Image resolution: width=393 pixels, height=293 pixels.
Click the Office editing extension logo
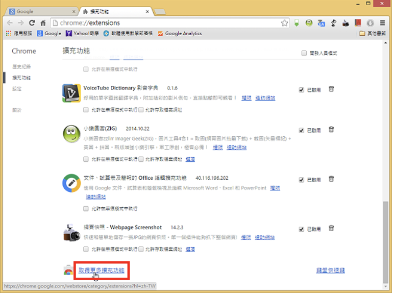[x=71, y=183]
